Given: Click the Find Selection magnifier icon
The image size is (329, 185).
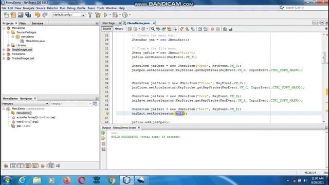Looking at the screenshot, I should [153, 29].
